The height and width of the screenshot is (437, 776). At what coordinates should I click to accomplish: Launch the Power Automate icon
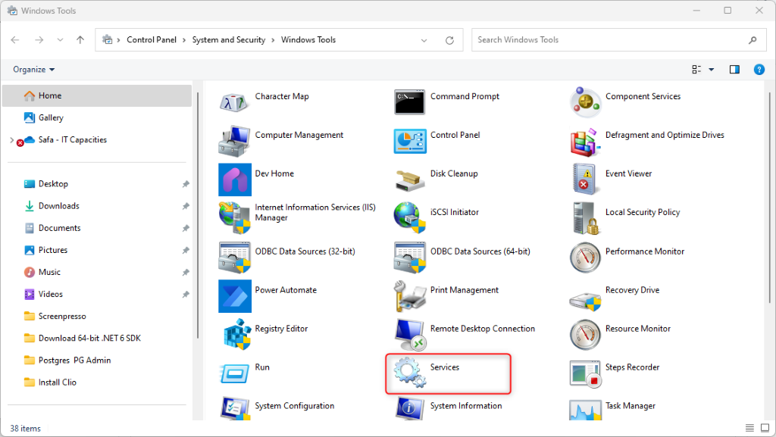pyautogui.click(x=235, y=295)
